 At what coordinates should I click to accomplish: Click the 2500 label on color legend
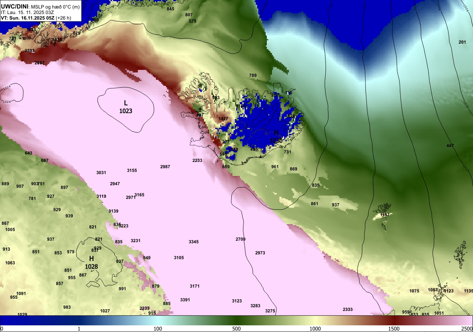click(x=467, y=329)
